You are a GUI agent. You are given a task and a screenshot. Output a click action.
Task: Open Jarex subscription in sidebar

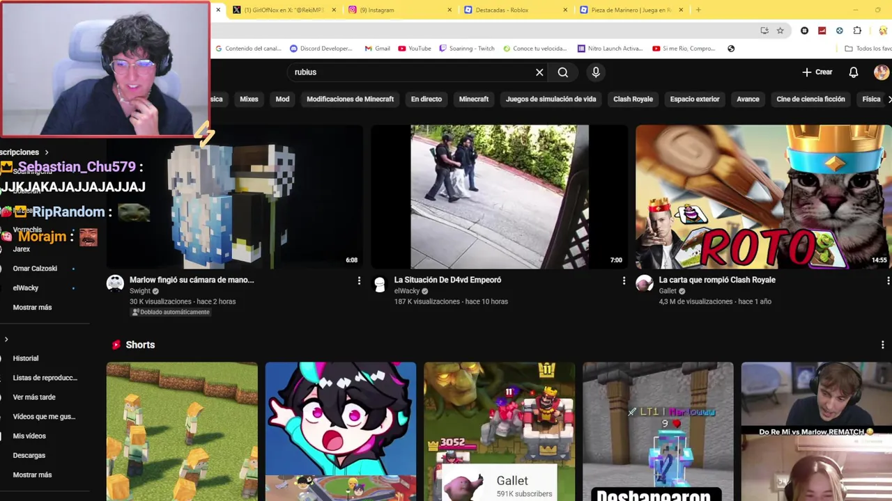[x=22, y=249]
